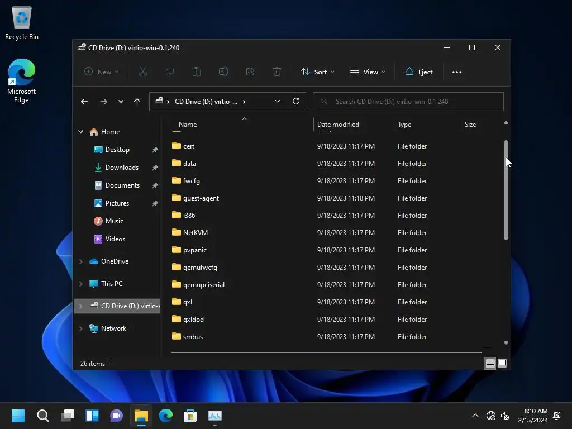Open the Sort dropdown menu

317,72
